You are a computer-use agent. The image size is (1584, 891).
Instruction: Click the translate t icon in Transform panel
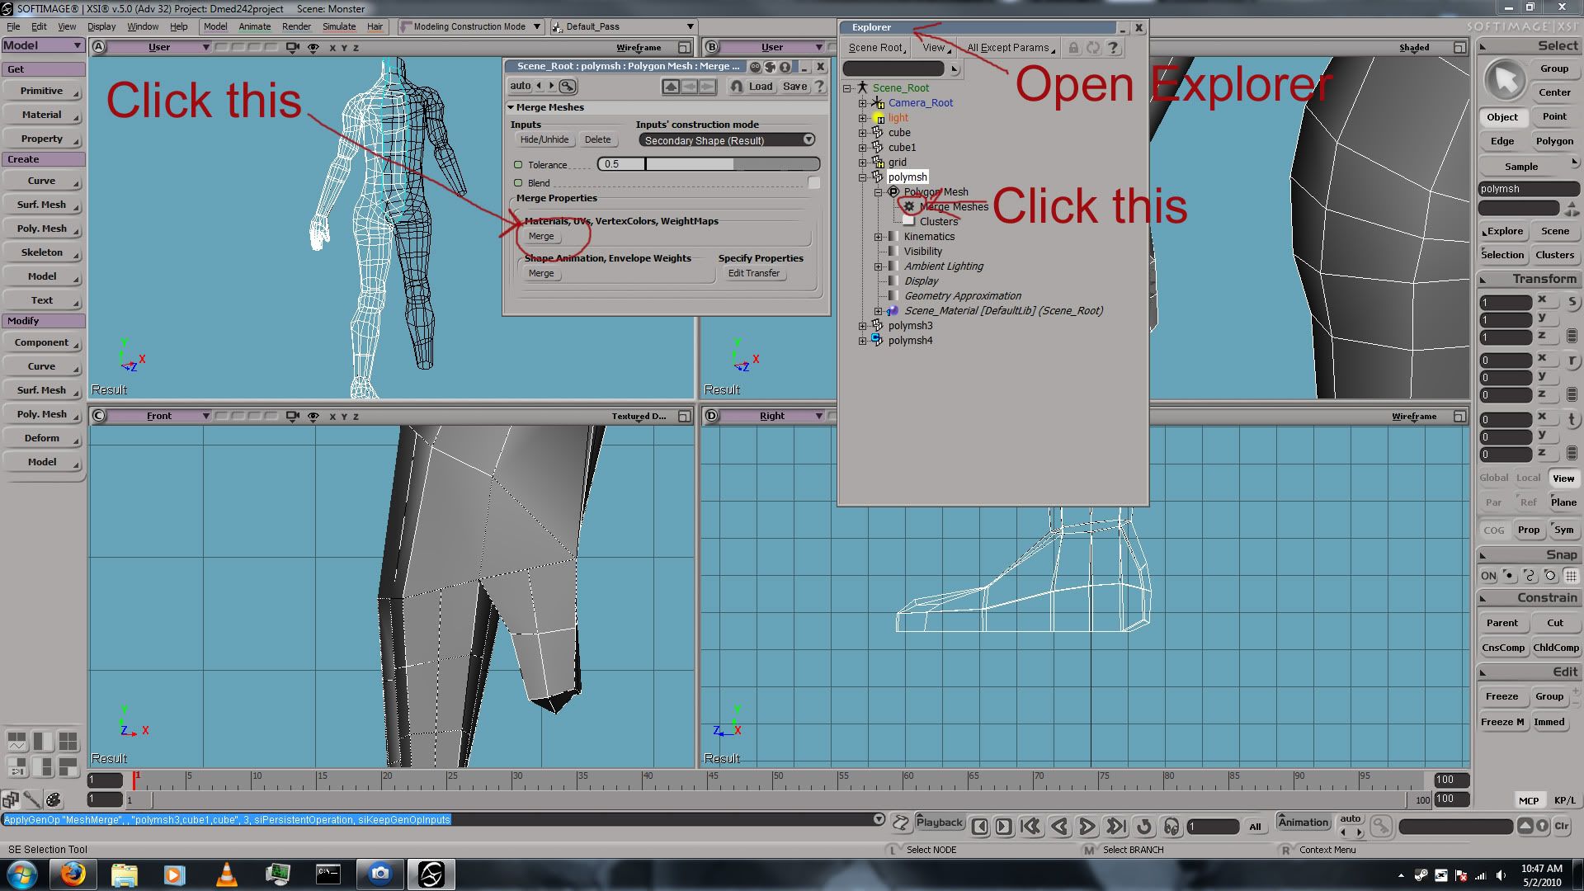click(1572, 419)
